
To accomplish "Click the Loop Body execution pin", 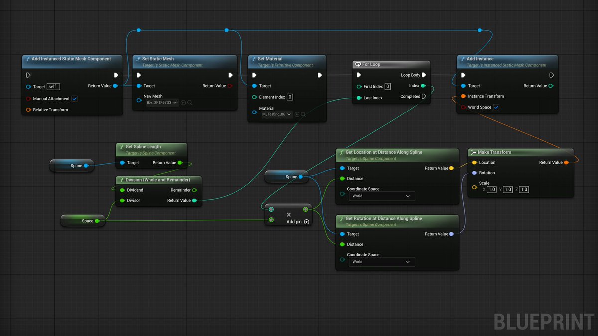I will pyautogui.click(x=424, y=75).
